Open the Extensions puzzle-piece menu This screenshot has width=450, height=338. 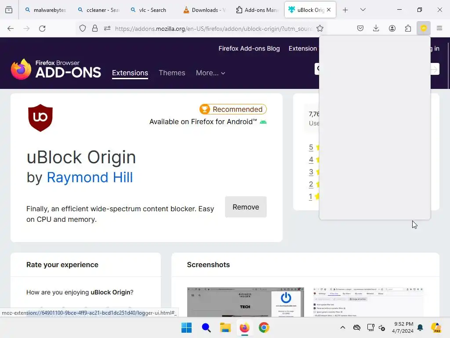tap(408, 28)
